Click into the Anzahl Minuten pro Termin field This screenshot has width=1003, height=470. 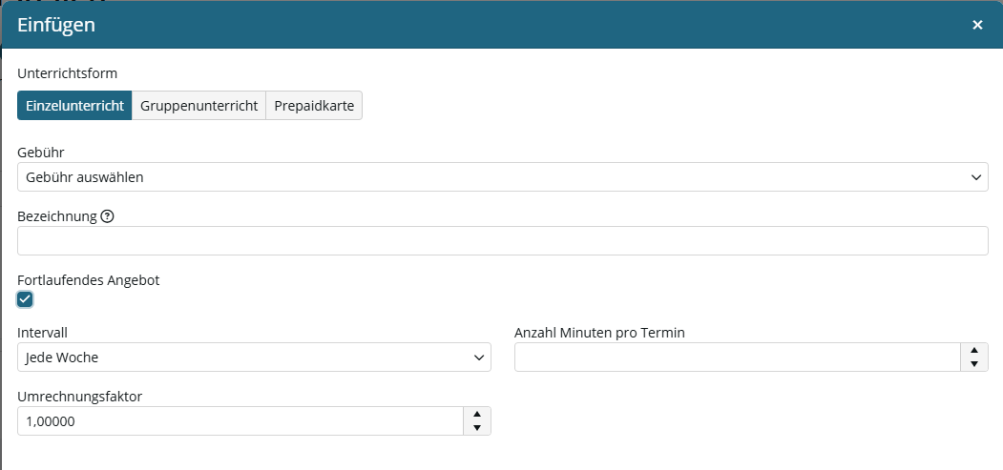(x=738, y=357)
